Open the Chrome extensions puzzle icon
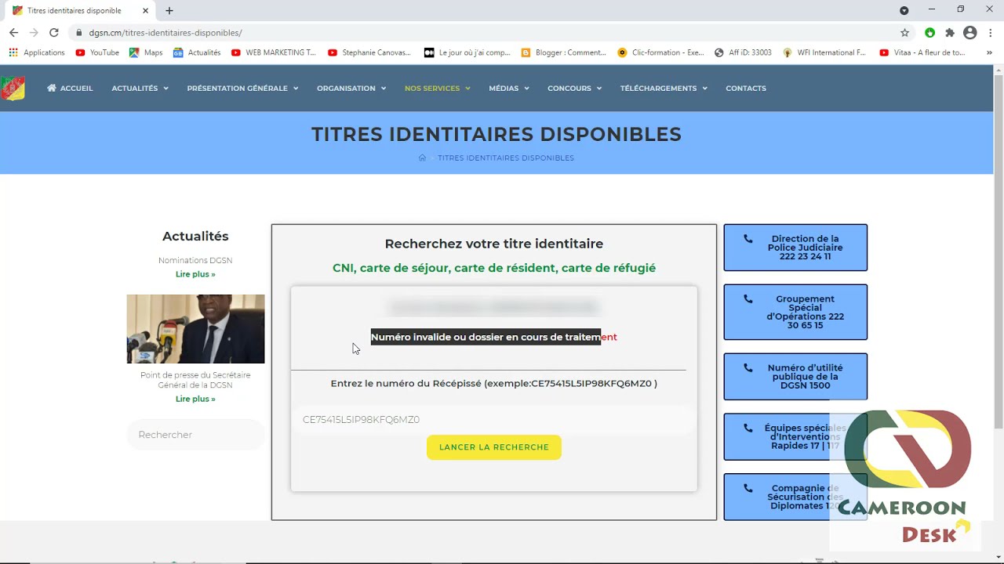The width and height of the screenshot is (1004, 564). pyautogui.click(x=950, y=33)
